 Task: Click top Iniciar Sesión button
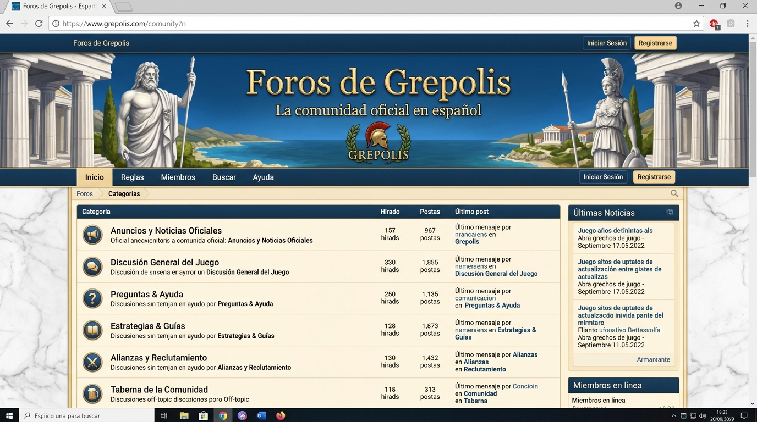pos(607,43)
